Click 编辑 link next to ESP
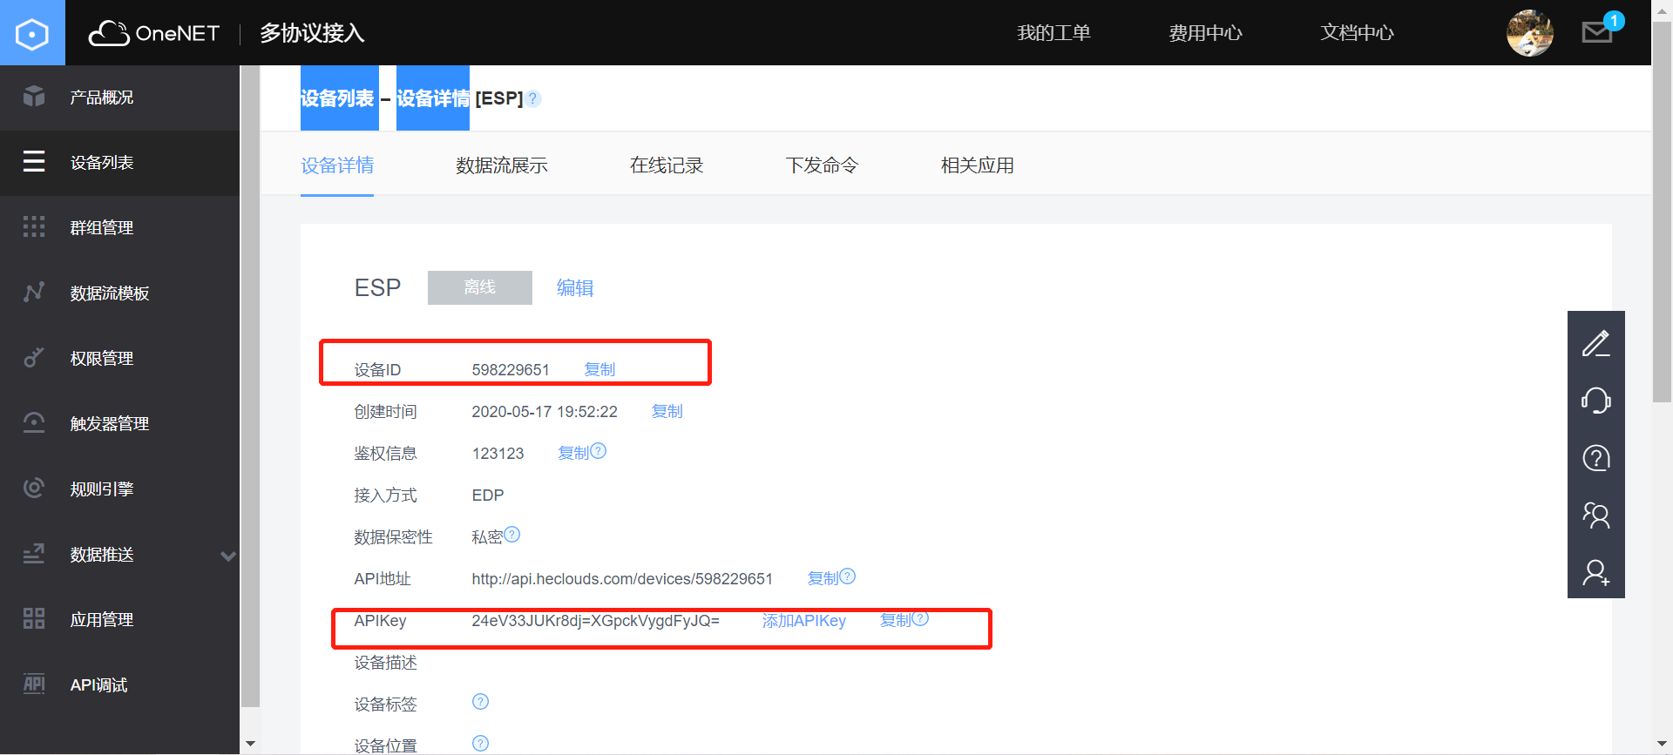This screenshot has width=1673, height=755. [575, 287]
